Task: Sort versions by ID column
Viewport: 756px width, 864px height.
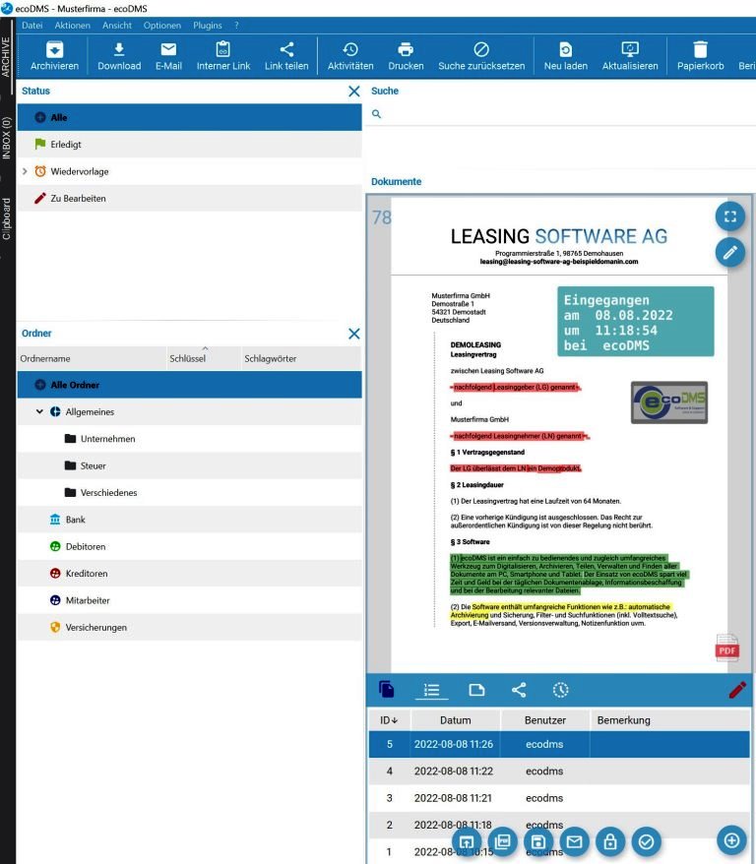Action: [x=389, y=720]
